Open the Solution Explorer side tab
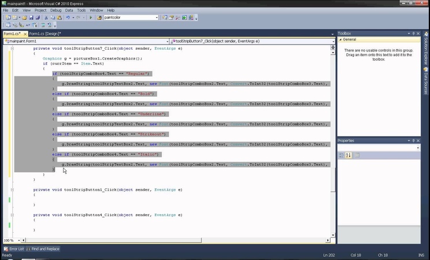430x260 pixels. (x=426, y=49)
